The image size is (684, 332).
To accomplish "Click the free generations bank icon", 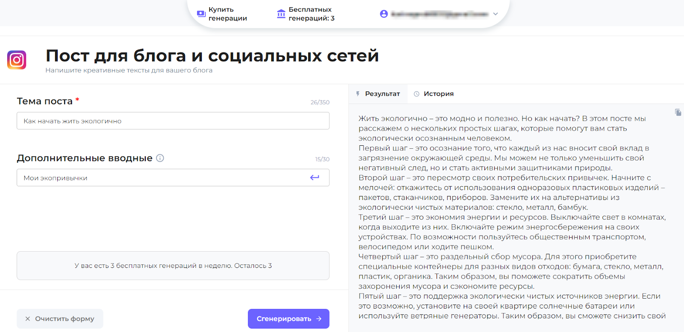I will pyautogui.click(x=281, y=14).
